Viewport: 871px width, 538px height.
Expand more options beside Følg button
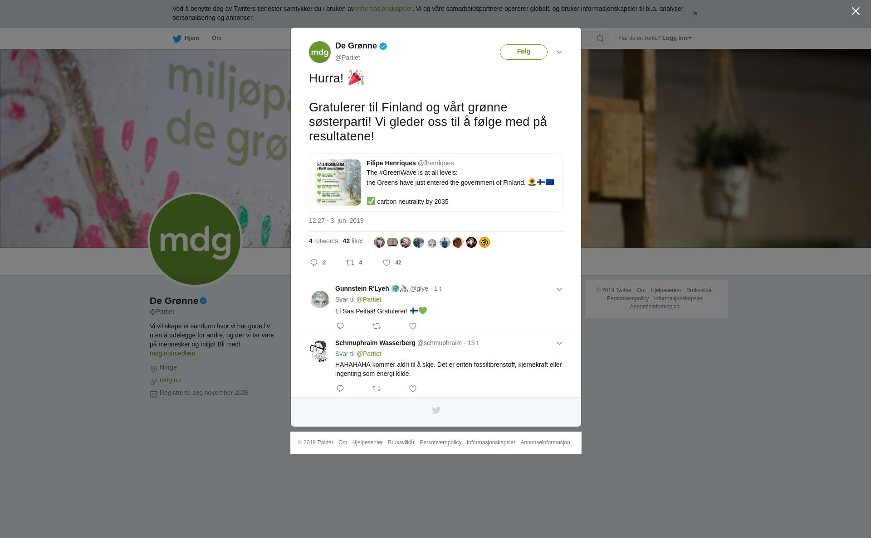(x=559, y=52)
